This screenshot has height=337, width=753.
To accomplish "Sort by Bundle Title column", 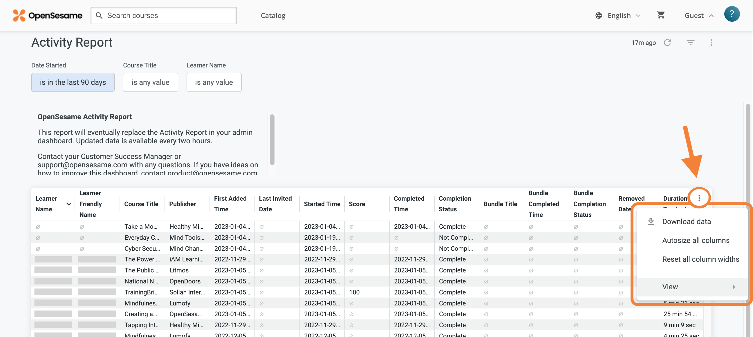I will [x=500, y=204].
